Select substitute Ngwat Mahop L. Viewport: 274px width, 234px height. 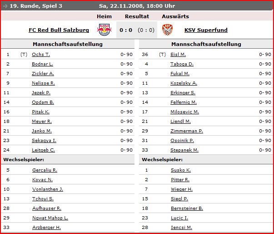pyautogui.click(x=50, y=218)
